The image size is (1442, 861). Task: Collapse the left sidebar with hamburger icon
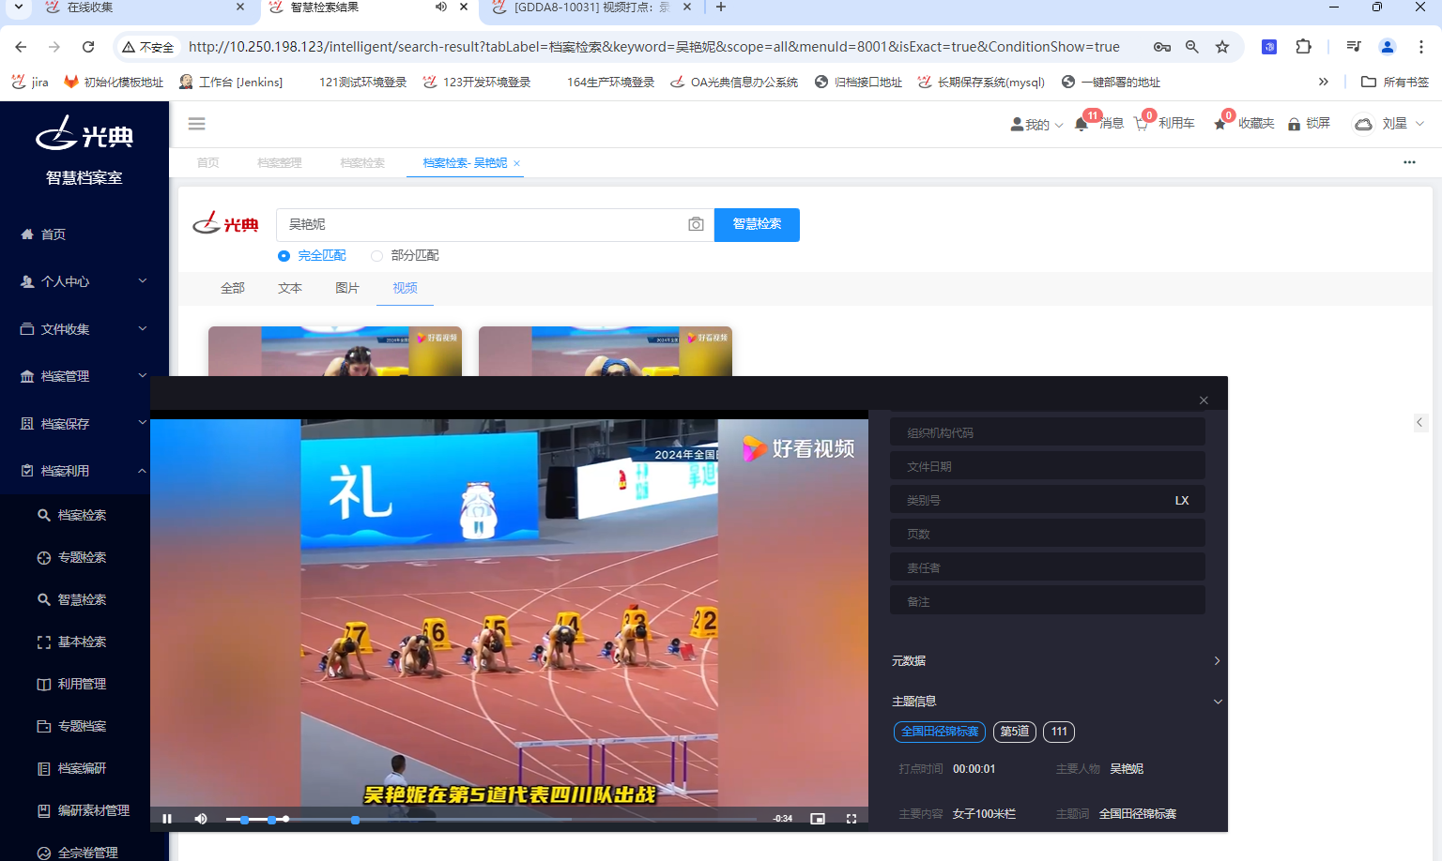point(196,124)
